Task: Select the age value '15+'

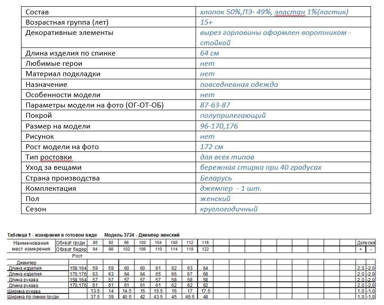Action: 206,22
